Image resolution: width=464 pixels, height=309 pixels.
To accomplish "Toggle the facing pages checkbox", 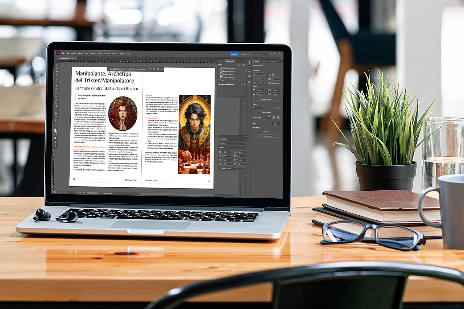I will point(269,83).
